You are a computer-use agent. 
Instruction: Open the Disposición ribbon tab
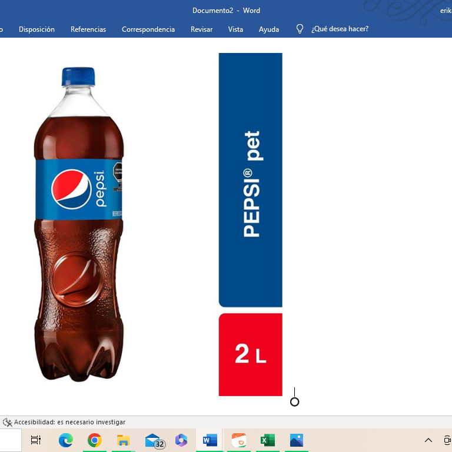click(36, 29)
